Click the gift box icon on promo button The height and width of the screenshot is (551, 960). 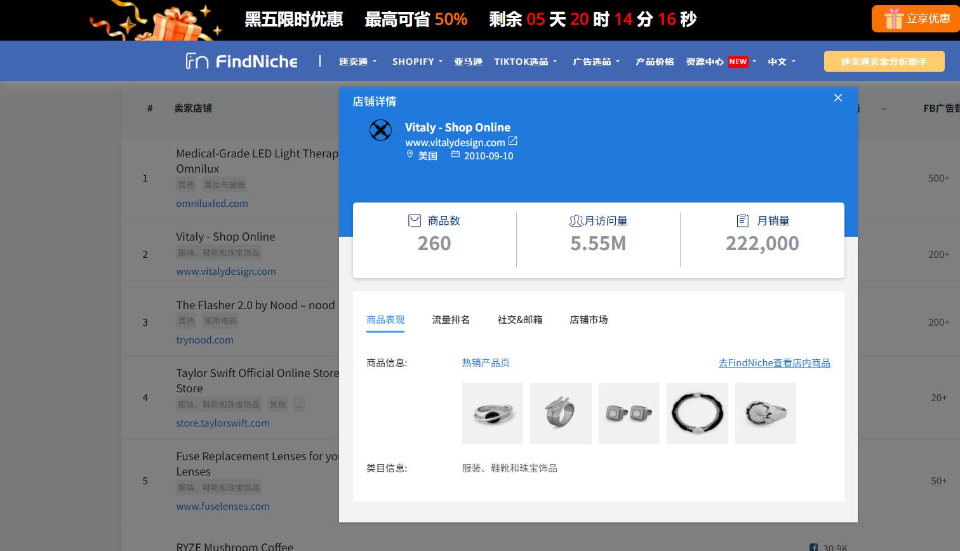(893, 19)
